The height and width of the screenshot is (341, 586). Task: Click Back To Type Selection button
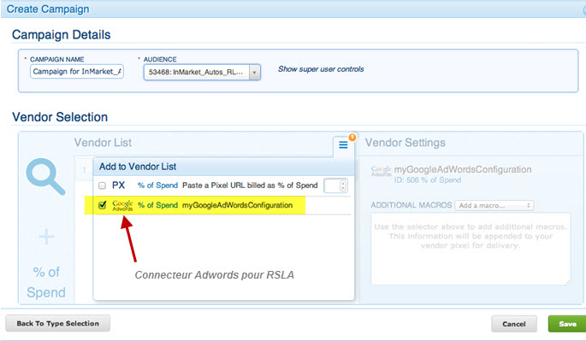click(58, 323)
